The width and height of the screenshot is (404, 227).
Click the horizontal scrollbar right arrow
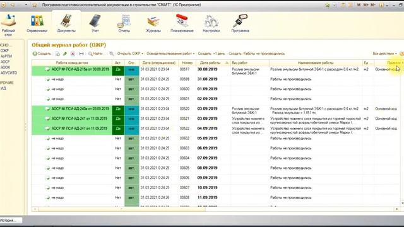(397, 209)
